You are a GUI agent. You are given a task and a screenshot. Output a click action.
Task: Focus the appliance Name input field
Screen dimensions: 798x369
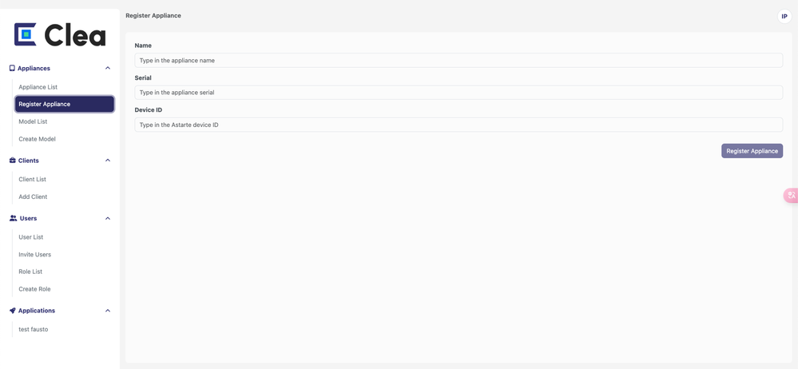click(x=459, y=61)
